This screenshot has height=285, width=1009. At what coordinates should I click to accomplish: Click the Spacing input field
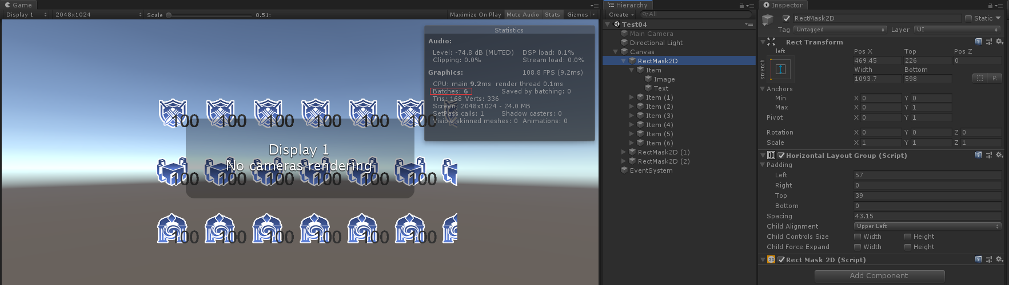pyautogui.click(x=926, y=216)
